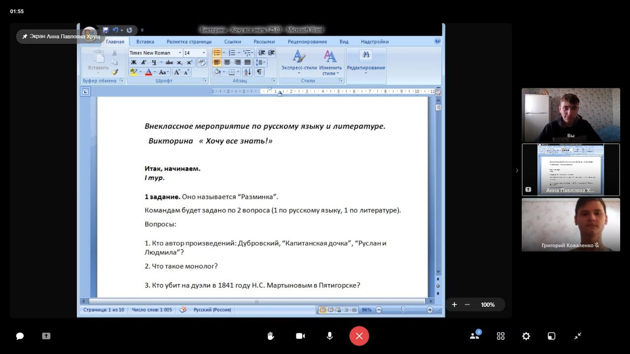Clear formatting with the eraser icon
Viewport: 630px width, 354px height.
click(x=202, y=62)
